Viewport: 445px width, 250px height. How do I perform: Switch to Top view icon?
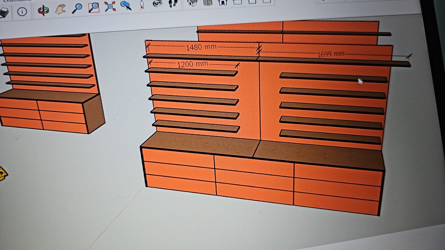208,2
